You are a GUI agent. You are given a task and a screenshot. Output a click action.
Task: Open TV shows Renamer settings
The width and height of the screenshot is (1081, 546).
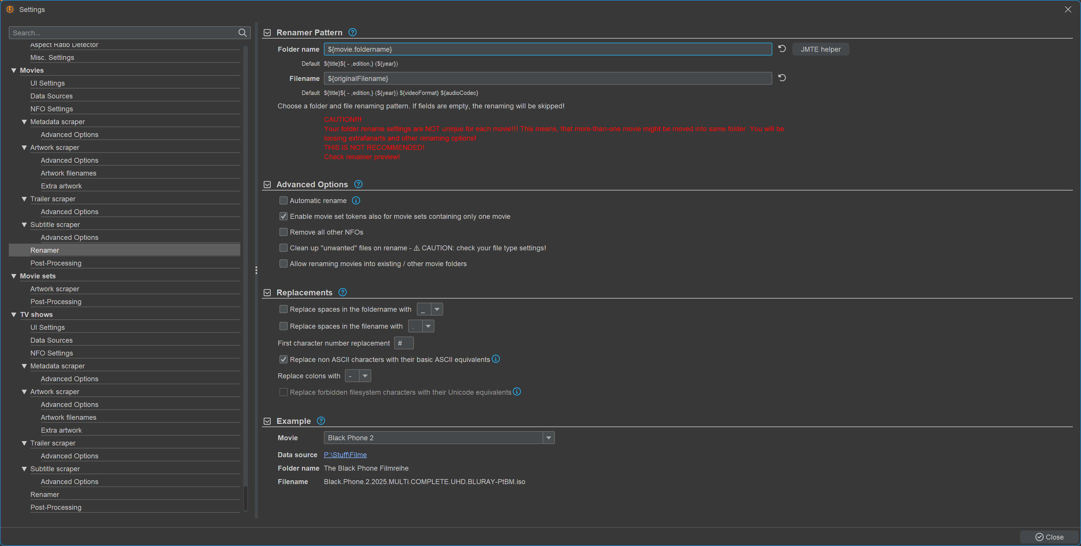pyautogui.click(x=44, y=494)
